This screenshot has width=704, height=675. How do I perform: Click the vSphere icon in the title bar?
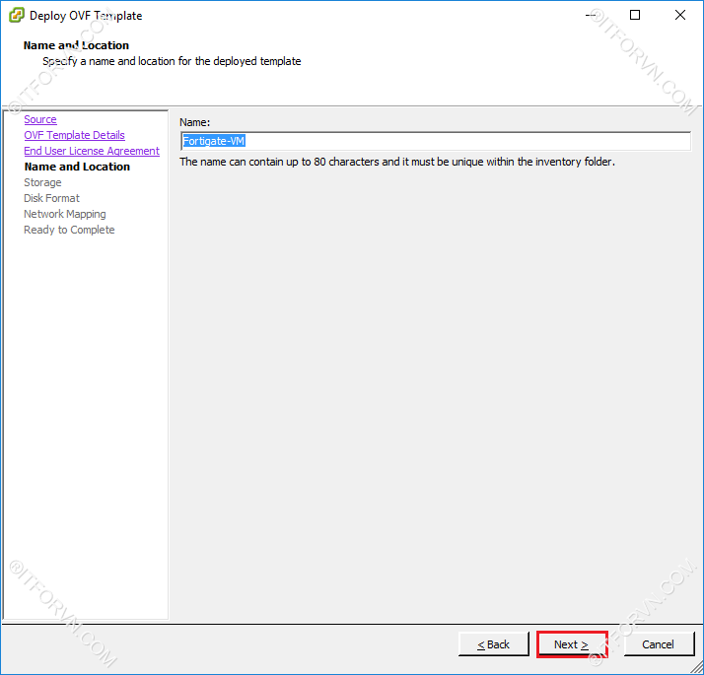pos(17,15)
